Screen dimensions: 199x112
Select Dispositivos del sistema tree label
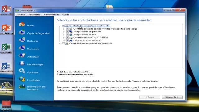[87, 40]
